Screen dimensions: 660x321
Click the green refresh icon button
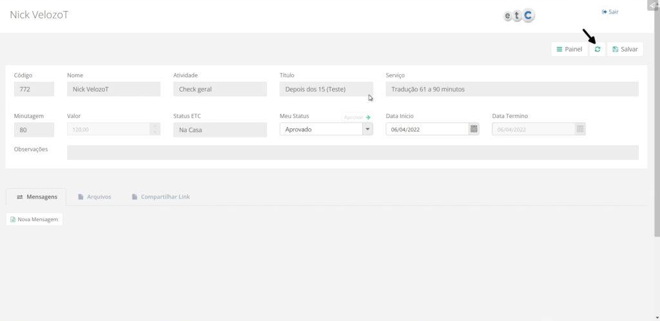(597, 50)
